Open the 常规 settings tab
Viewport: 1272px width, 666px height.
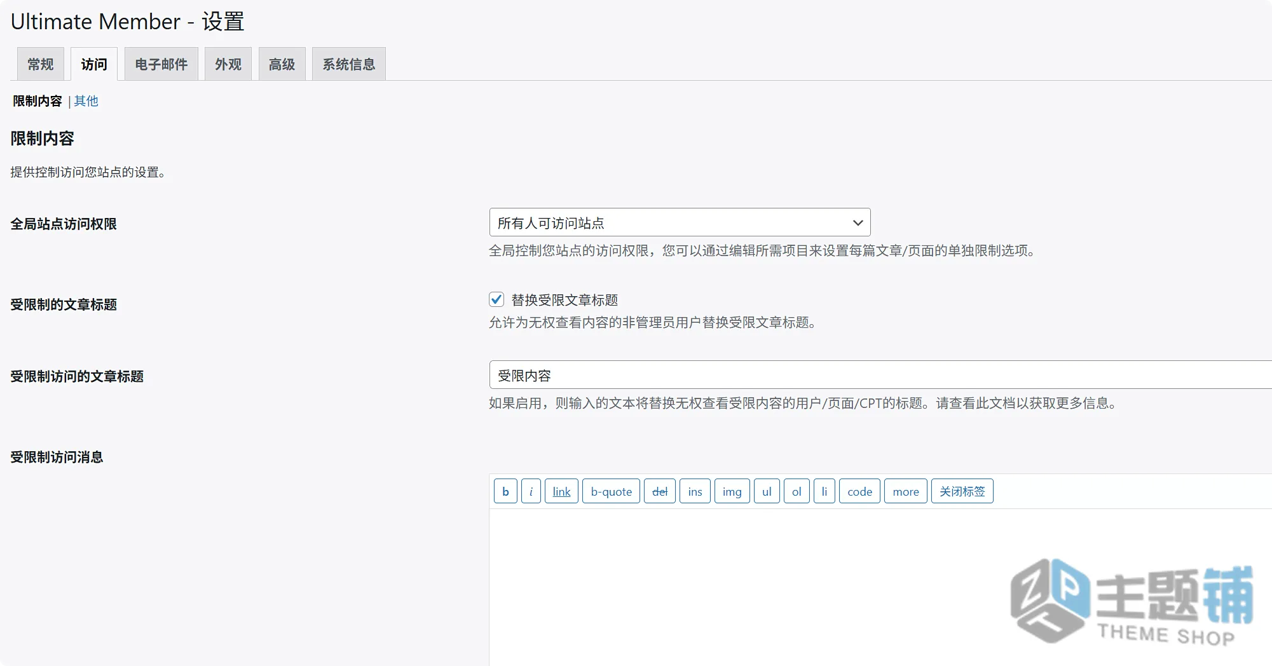[x=41, y=64]
